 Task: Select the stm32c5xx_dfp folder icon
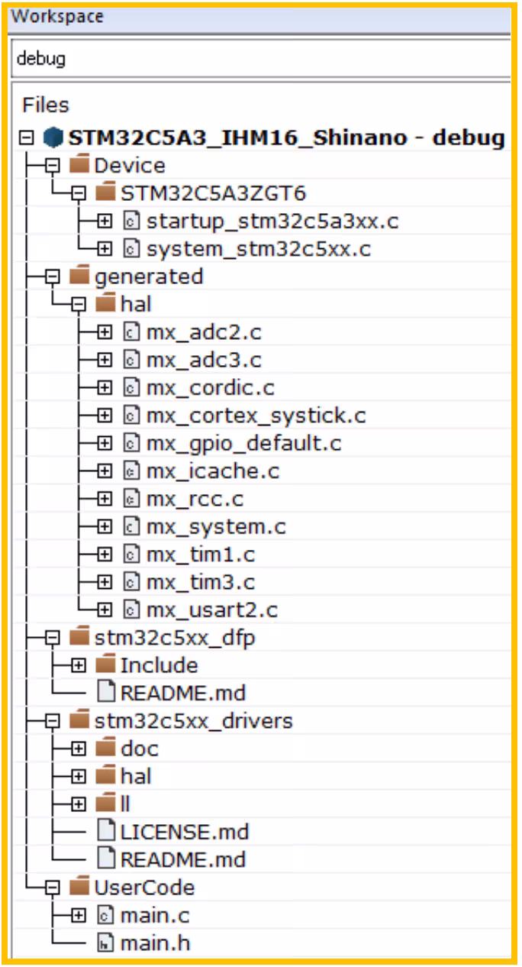79,637
